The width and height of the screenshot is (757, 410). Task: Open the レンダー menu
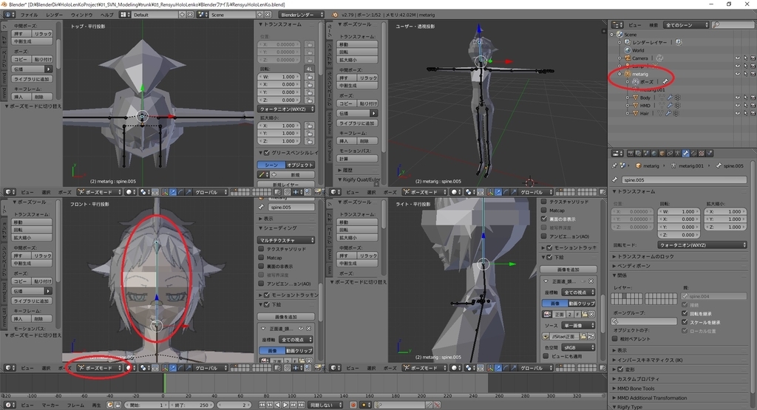tap(54, 15)
